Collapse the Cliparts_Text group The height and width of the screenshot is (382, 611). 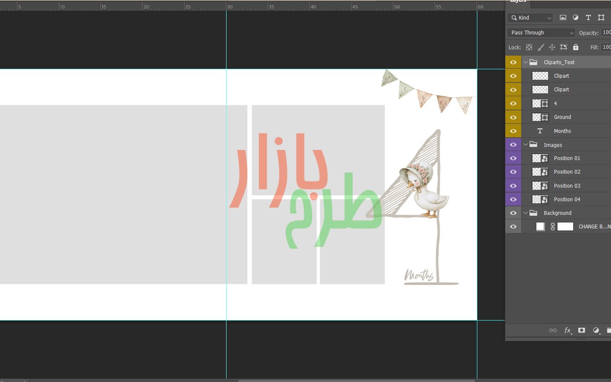pyautogui.click(x=526, y=62)
